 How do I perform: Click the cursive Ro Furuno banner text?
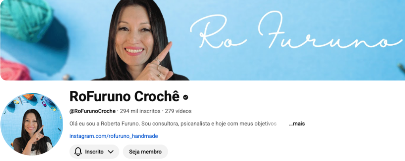click(296, 31)
